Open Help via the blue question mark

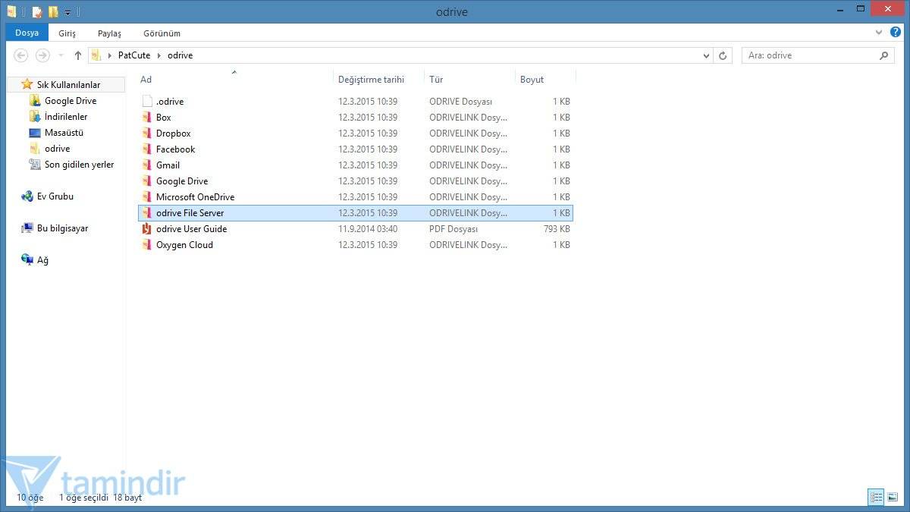click(x=896, y=33)
